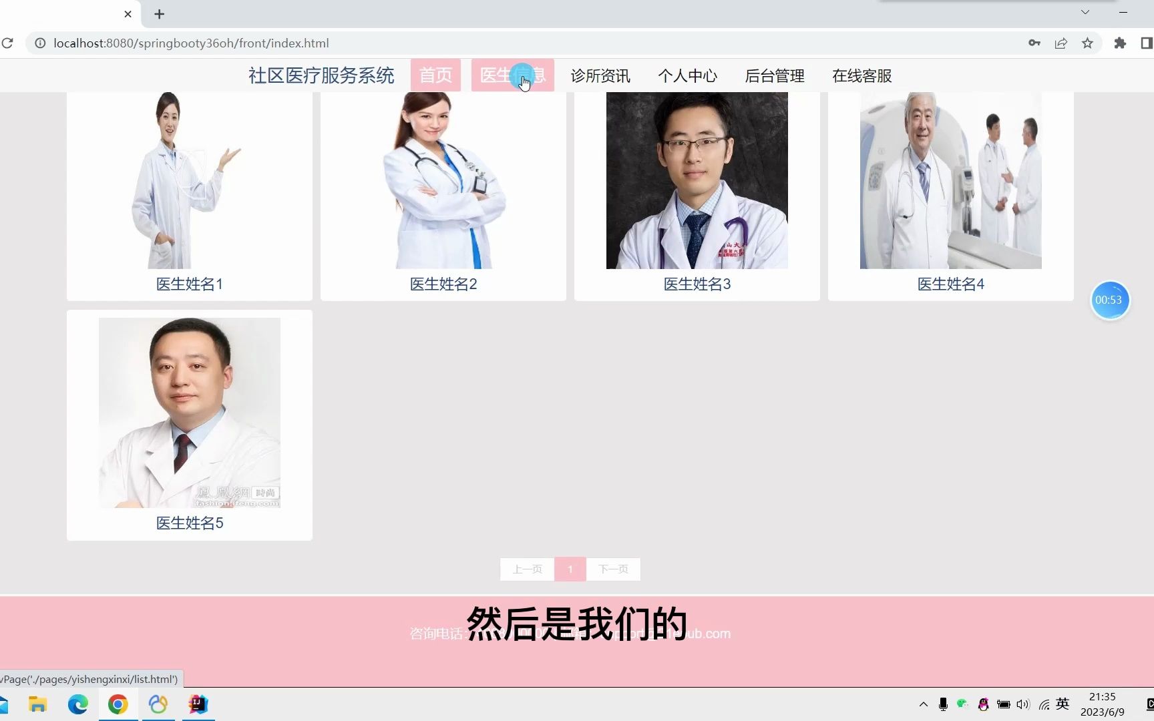Open the 医生姓名3 doctor link
The image size is (1154, 721).
[x=697, y=284]
